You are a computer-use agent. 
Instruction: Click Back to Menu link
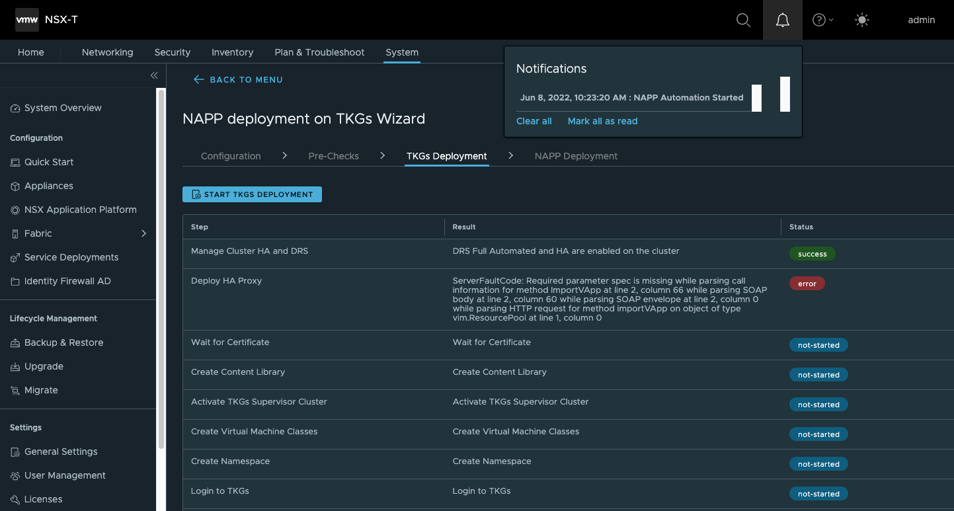click(238, 79)
